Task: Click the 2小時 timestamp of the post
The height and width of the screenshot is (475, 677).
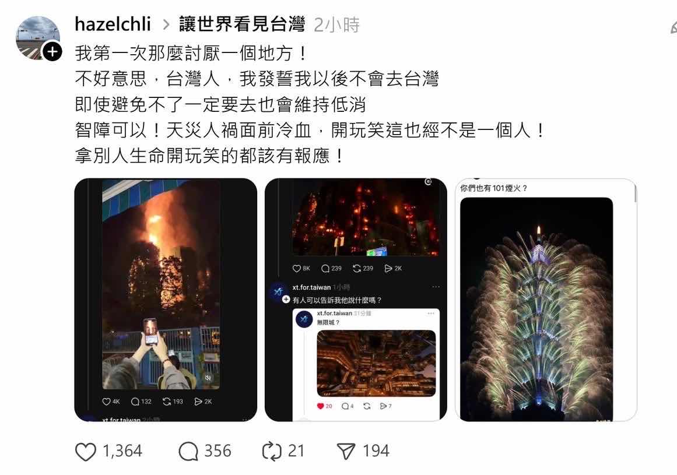Action: click(337, 24)
